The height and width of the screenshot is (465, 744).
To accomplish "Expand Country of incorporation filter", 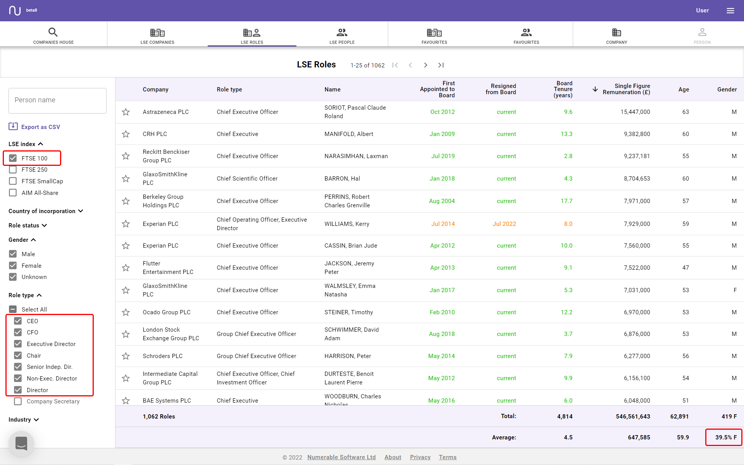I will pyautogui.click(x=46, y=211).
